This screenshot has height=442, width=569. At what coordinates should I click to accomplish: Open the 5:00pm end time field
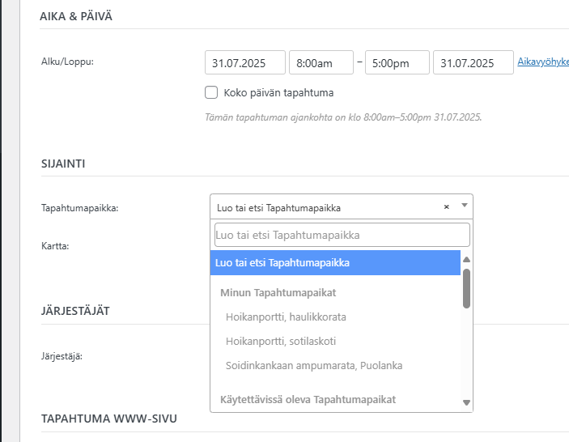tap(397, 63)
